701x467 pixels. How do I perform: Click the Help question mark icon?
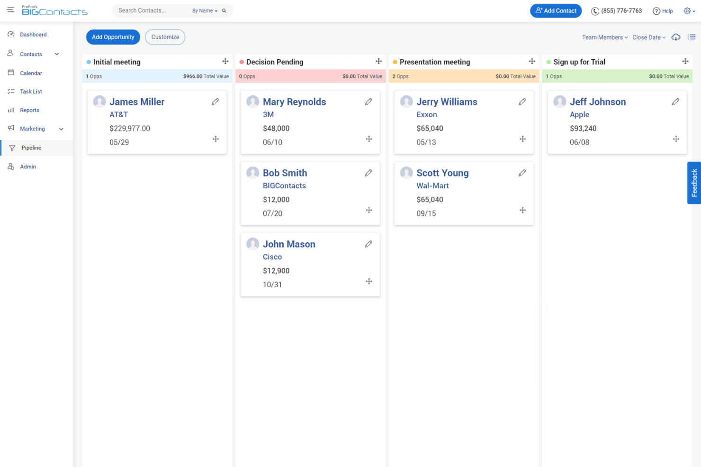(x=656, y=11)
